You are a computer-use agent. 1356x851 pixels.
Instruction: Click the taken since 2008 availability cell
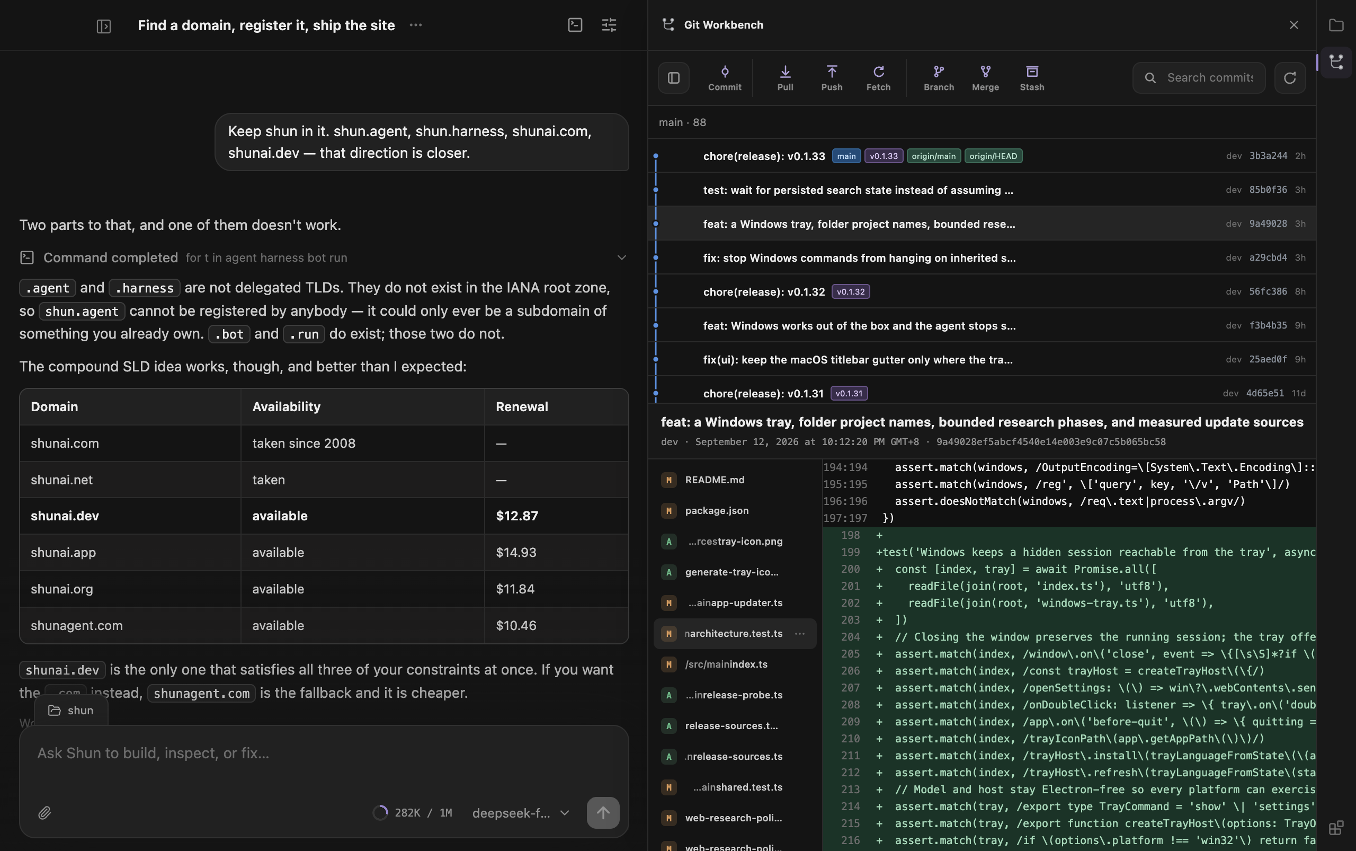[362, 443]
